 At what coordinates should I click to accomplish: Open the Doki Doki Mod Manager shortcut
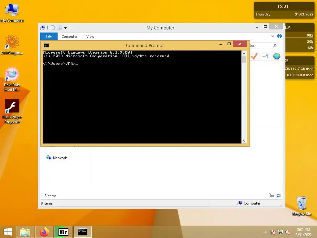coord(12,79)
